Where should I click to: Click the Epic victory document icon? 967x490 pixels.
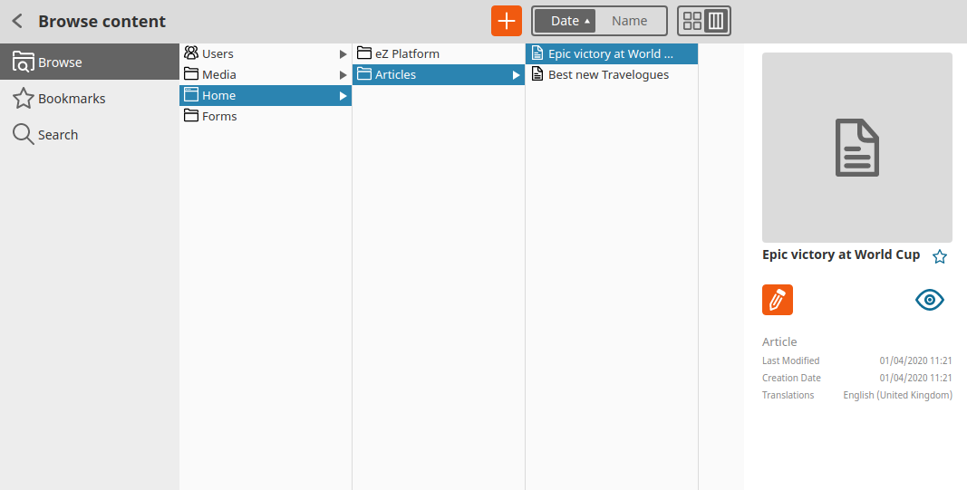(537, 53)
